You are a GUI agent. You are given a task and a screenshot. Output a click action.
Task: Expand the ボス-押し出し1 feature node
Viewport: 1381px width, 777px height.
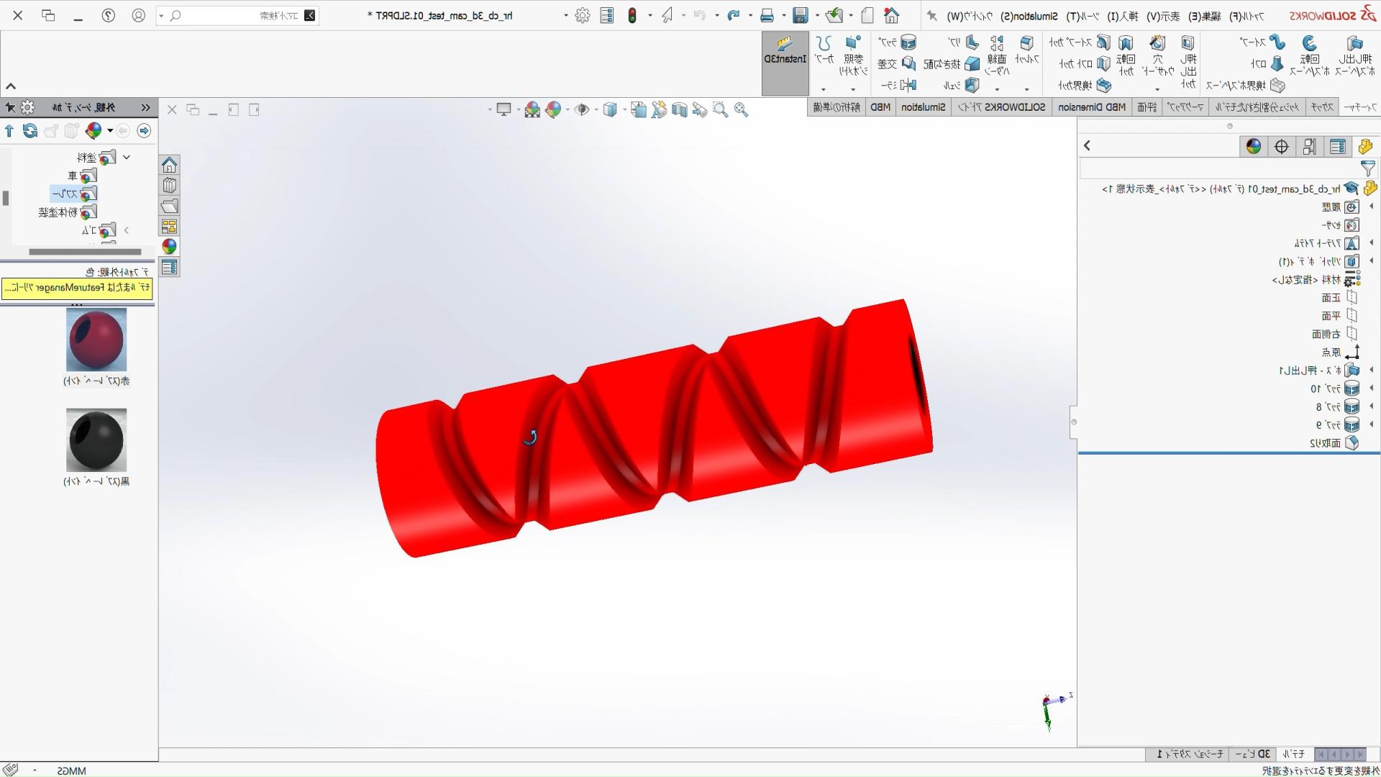pos(1372,371)
